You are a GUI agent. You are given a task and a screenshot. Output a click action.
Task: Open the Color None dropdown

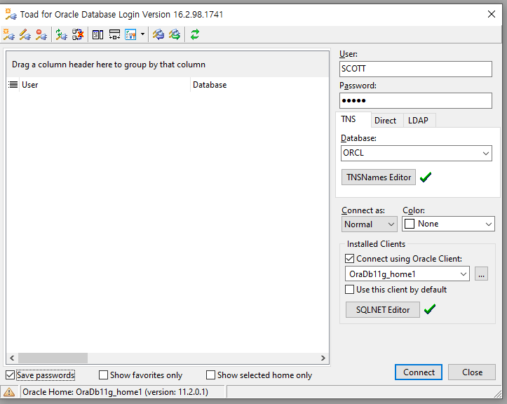point(489,224)
